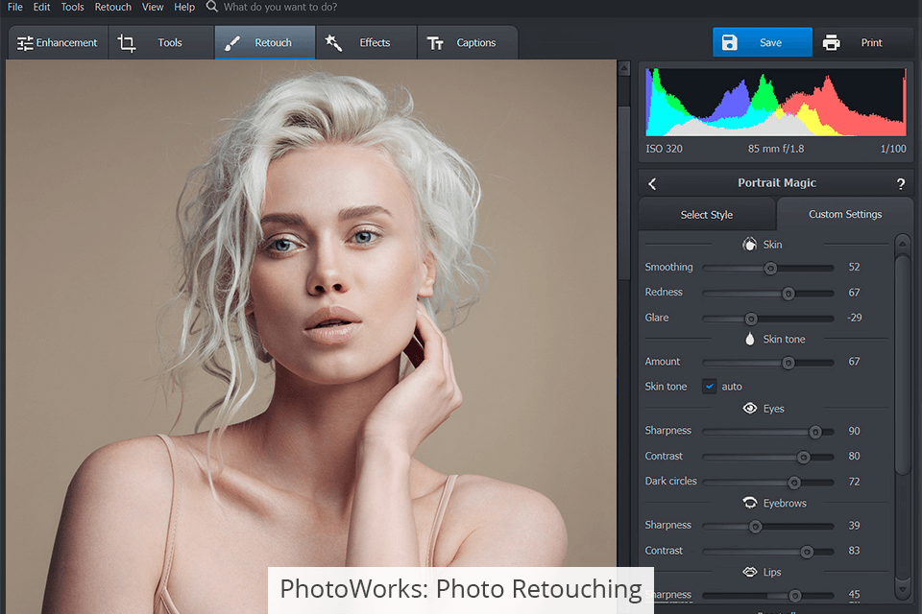Click the Captions text icon
The image size is (922, 614).
pos(435,43)
